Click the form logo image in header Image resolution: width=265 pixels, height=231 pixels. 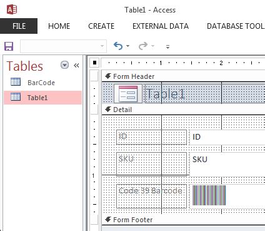click(128, 94)
